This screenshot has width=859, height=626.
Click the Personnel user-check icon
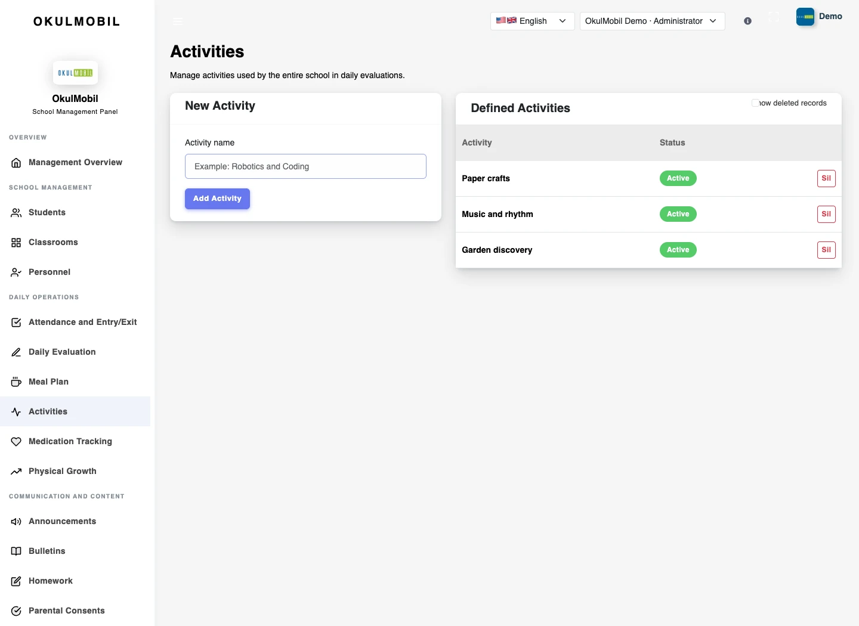pyautogui.click(x=16, y=272)
